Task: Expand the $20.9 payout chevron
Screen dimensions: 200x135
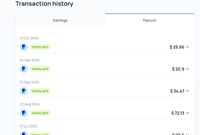Action: [x=187, y=69]
